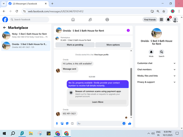Choose a GIF icon
Image resolution: width=183 pixels, height=137 pixels.
click(x=72, y=123)
